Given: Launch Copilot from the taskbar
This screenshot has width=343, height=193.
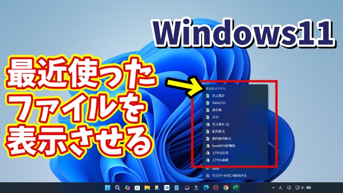Looking at the screenshot, I should (x=128, y=188).
